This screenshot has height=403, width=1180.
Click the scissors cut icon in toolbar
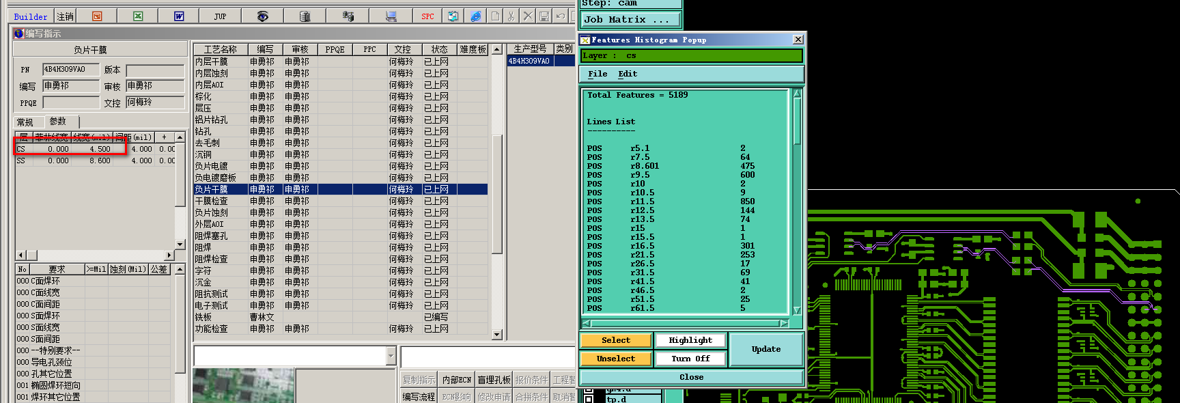pyautogui.click(x=511, y=16)
